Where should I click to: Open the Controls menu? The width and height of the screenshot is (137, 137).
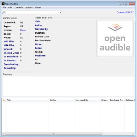[x=19, y=8]
